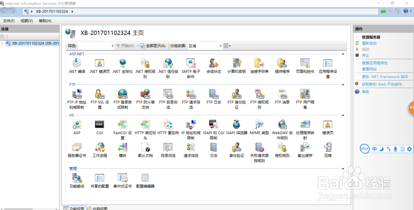Open the view mode icon dropdown
This screenshot has width=414, height=210.
coord(227,46)
